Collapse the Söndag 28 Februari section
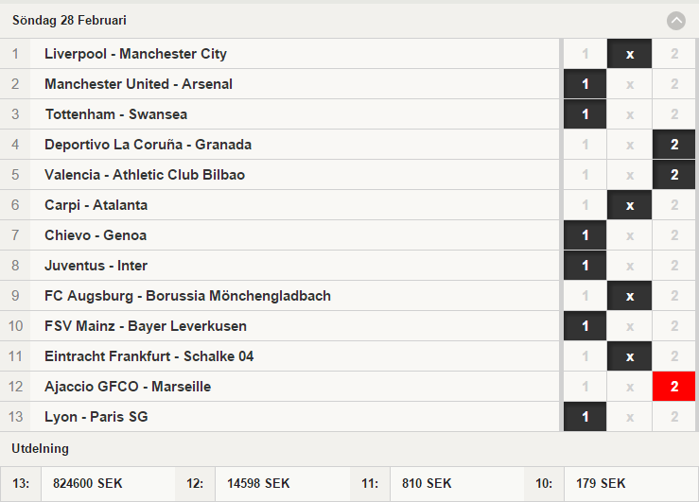Image resolution: width=699 pixels, height=502 pixels. click(675, 21)
